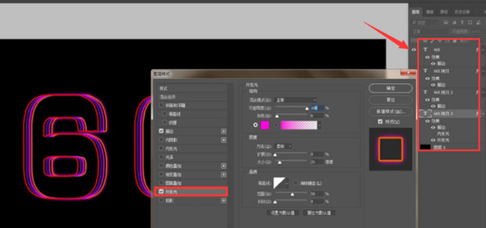Uncheck the Outer Glow (外发光) checkbox

coord(161,192)
